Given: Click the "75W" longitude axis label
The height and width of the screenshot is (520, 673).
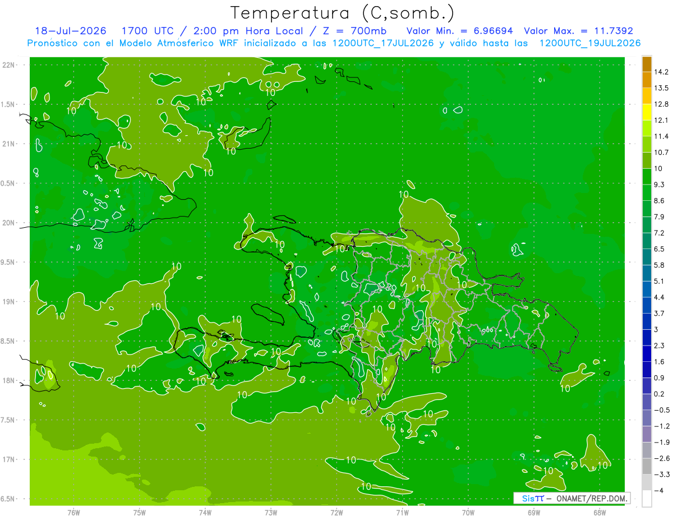Looking at the screenshot, I should pyautogui.click(x=139, y=512).
